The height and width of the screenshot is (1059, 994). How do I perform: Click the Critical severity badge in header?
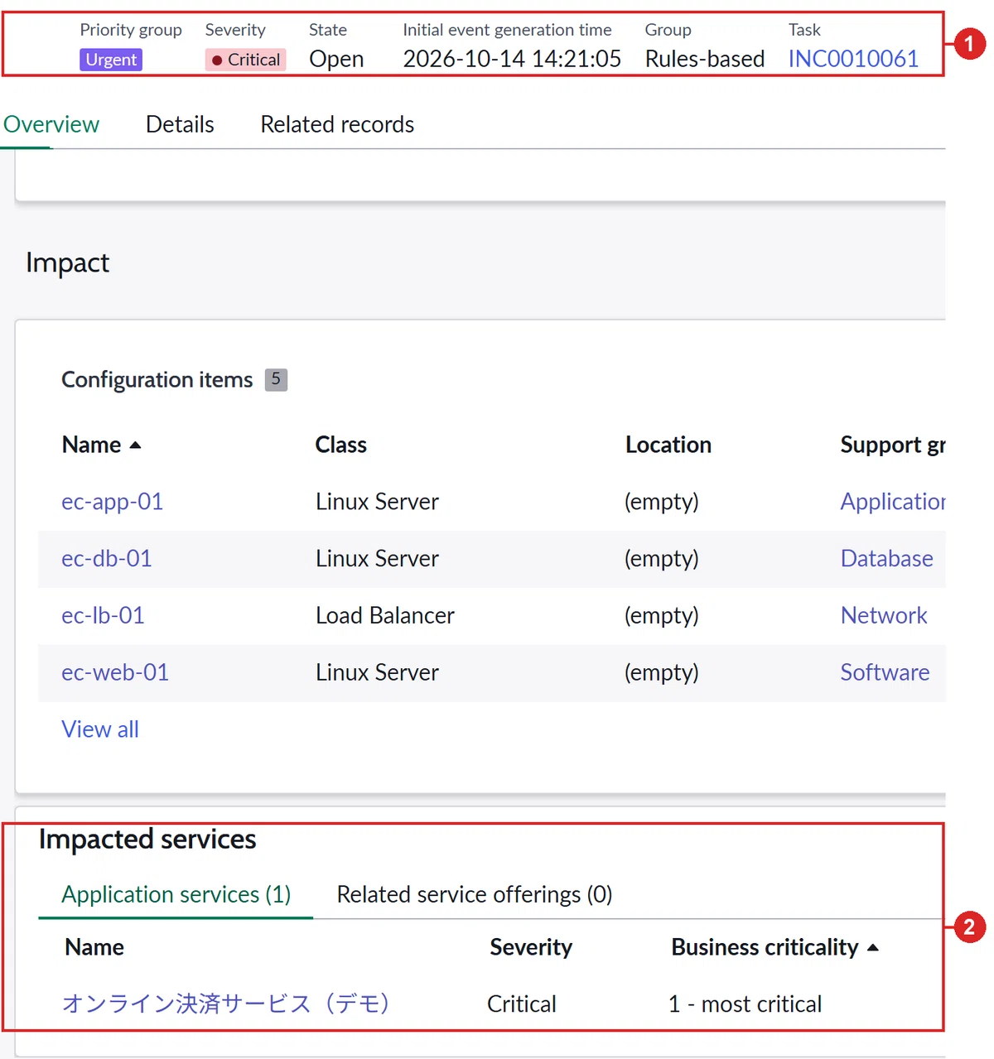click(x=245, y=60)
